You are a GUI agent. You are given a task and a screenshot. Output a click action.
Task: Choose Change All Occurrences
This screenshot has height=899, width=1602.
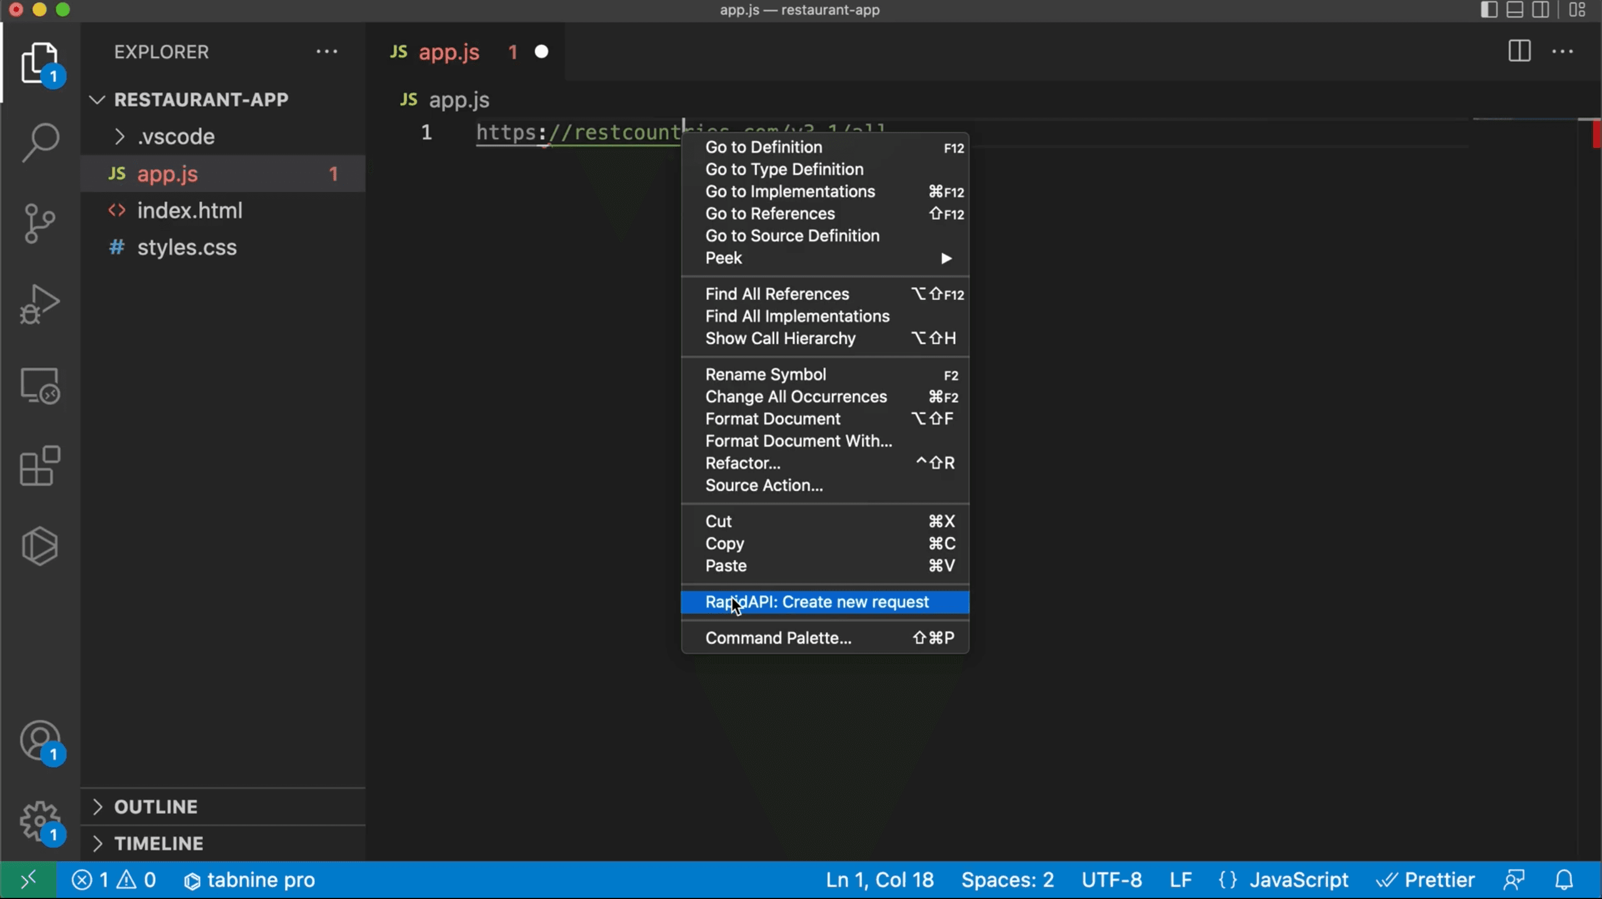pyautogui.click(x=825, y=397)
